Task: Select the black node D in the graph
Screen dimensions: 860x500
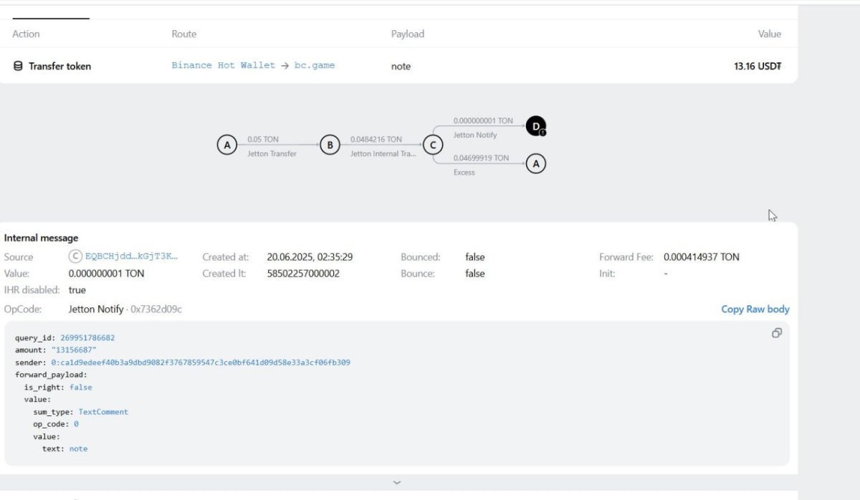Action: point(535,127)
